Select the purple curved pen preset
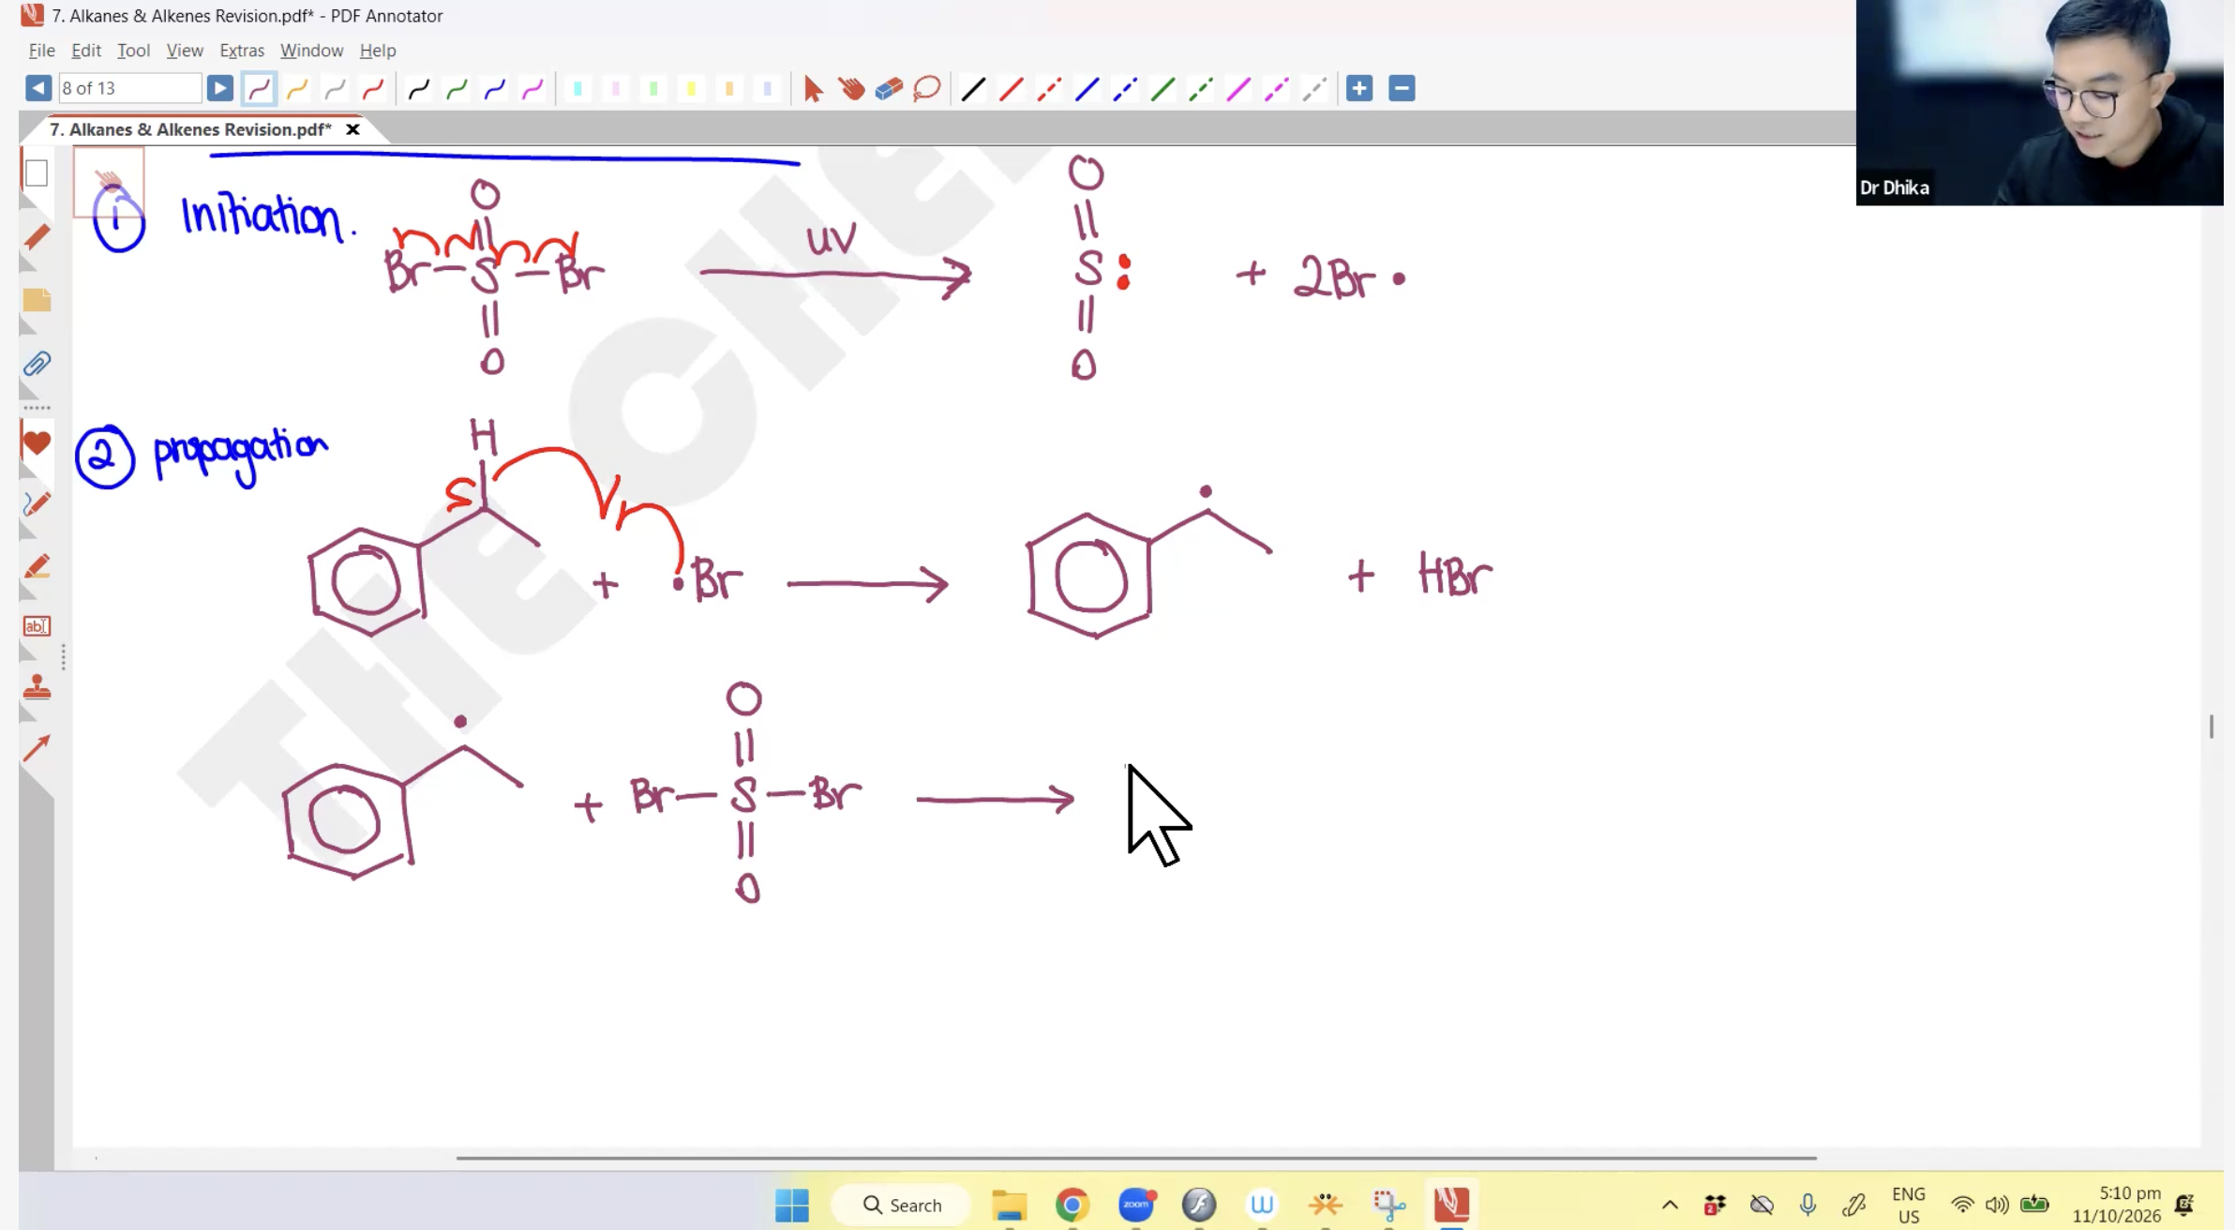Image resolution: width=2235 pixels, height=1230 pixels. [259, 89]
